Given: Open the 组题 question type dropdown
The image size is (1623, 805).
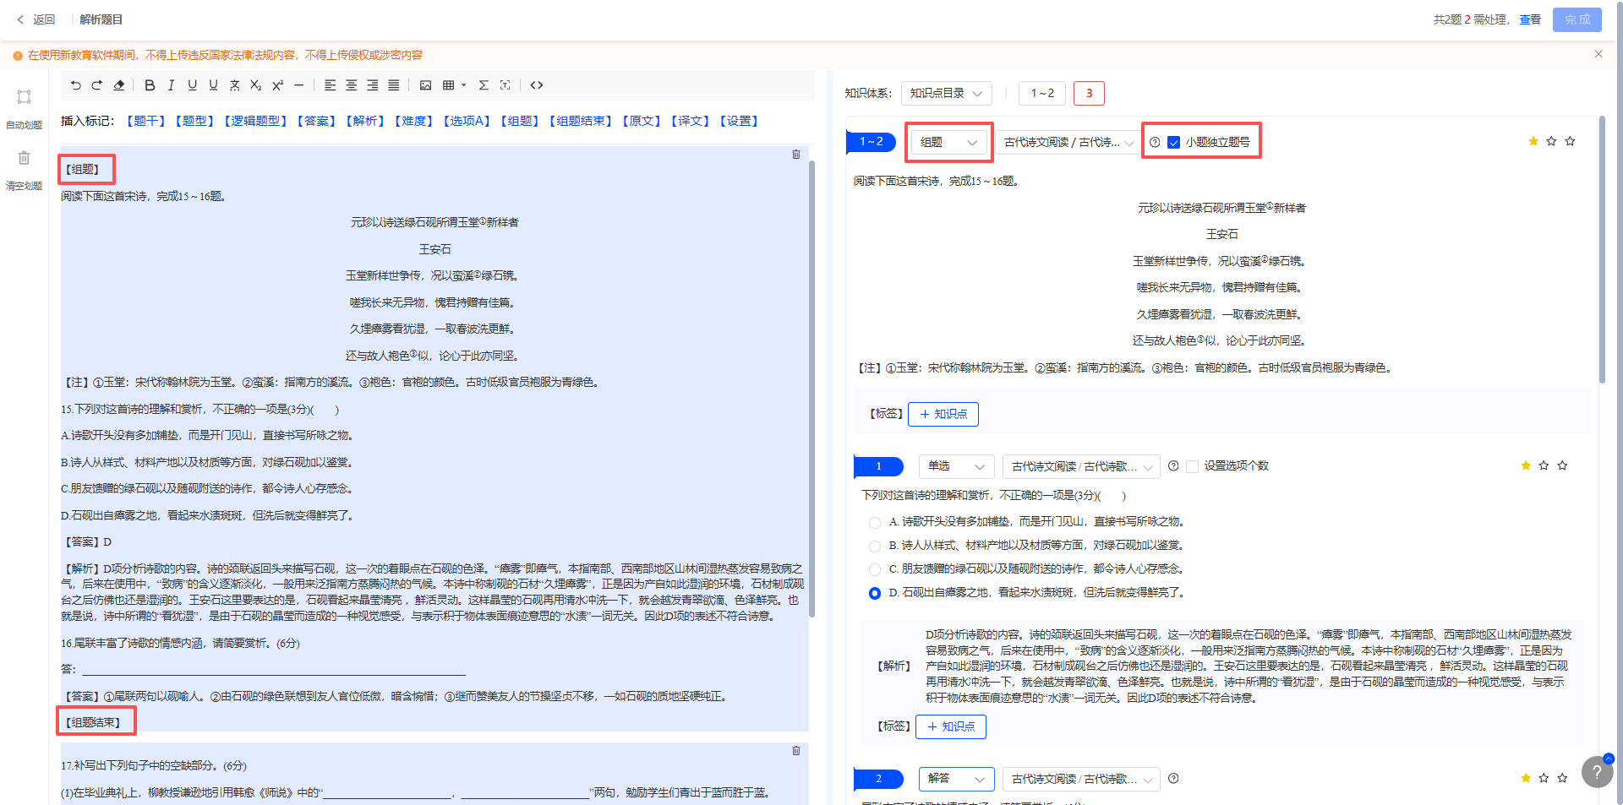Looking at the screenshot, I should tap(949, 142).
